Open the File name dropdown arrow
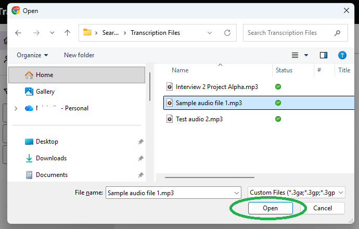 point(237,193)
